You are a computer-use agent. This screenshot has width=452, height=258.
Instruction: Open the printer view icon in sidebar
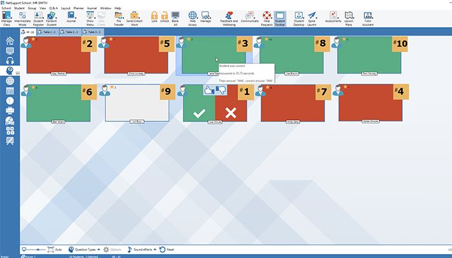[10, 110]
